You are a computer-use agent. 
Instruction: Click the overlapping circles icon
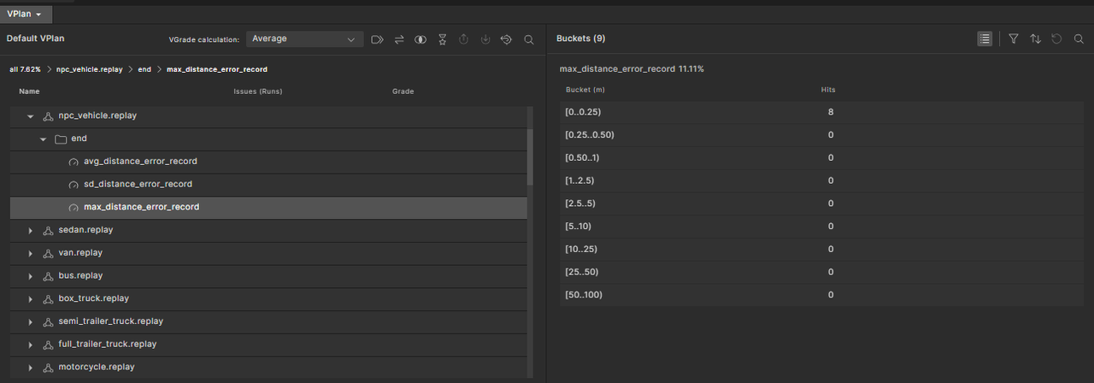coord(421,39)
